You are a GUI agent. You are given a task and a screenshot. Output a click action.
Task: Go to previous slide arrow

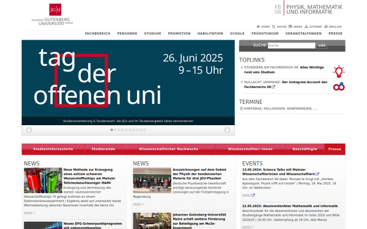29,130
